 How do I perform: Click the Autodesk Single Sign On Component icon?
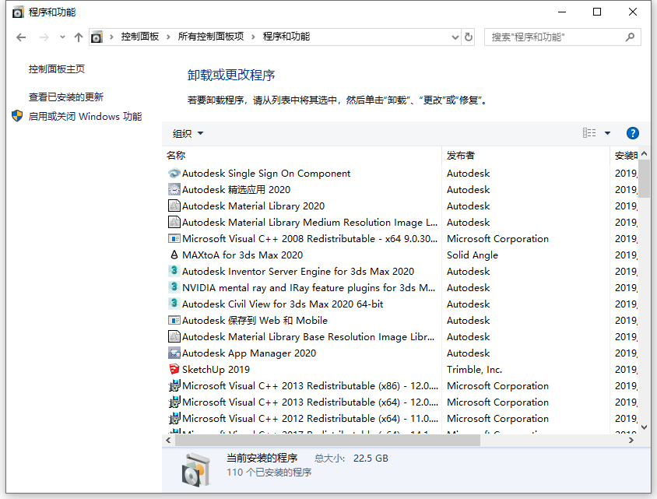(174, 173)
